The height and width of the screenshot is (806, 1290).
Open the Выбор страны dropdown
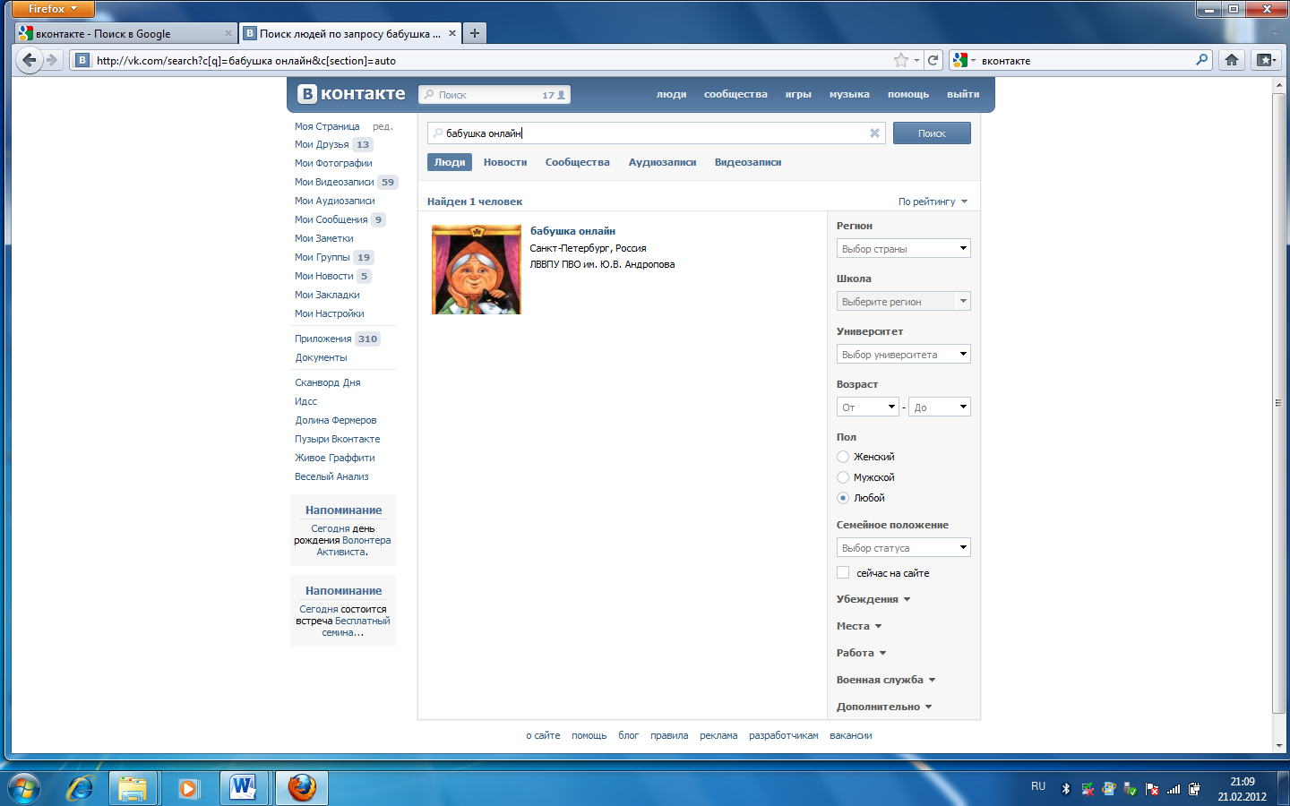pyautogui.click(x=903, y=248)
